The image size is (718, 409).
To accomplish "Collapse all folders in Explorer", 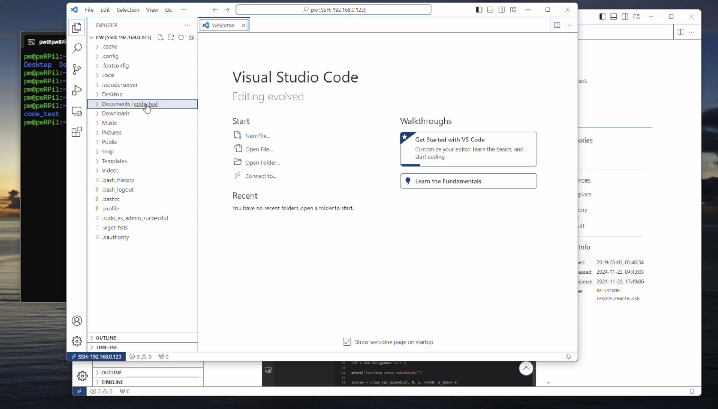I will point(191,37).
